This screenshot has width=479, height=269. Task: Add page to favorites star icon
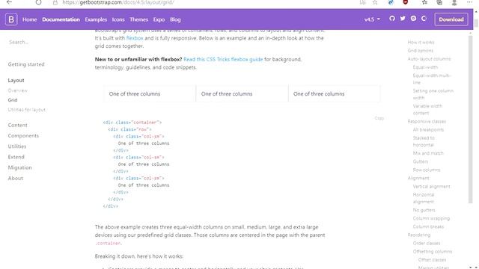(x=375, y=2)
